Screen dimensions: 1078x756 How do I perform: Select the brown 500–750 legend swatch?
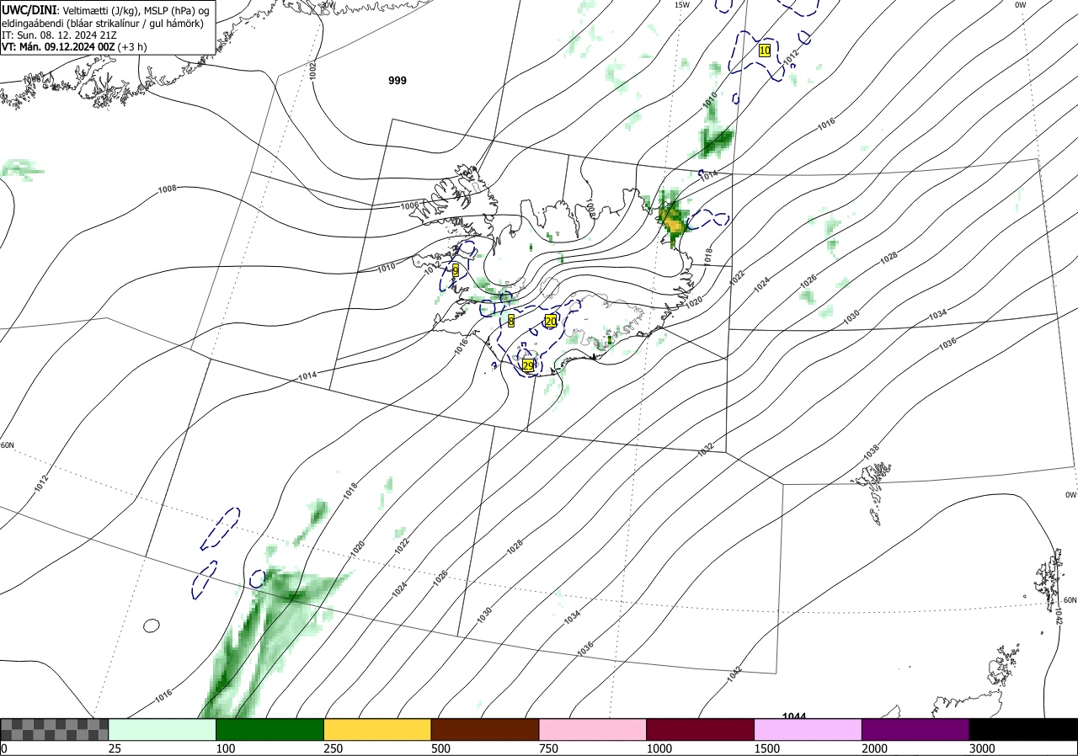coord(485,729)
